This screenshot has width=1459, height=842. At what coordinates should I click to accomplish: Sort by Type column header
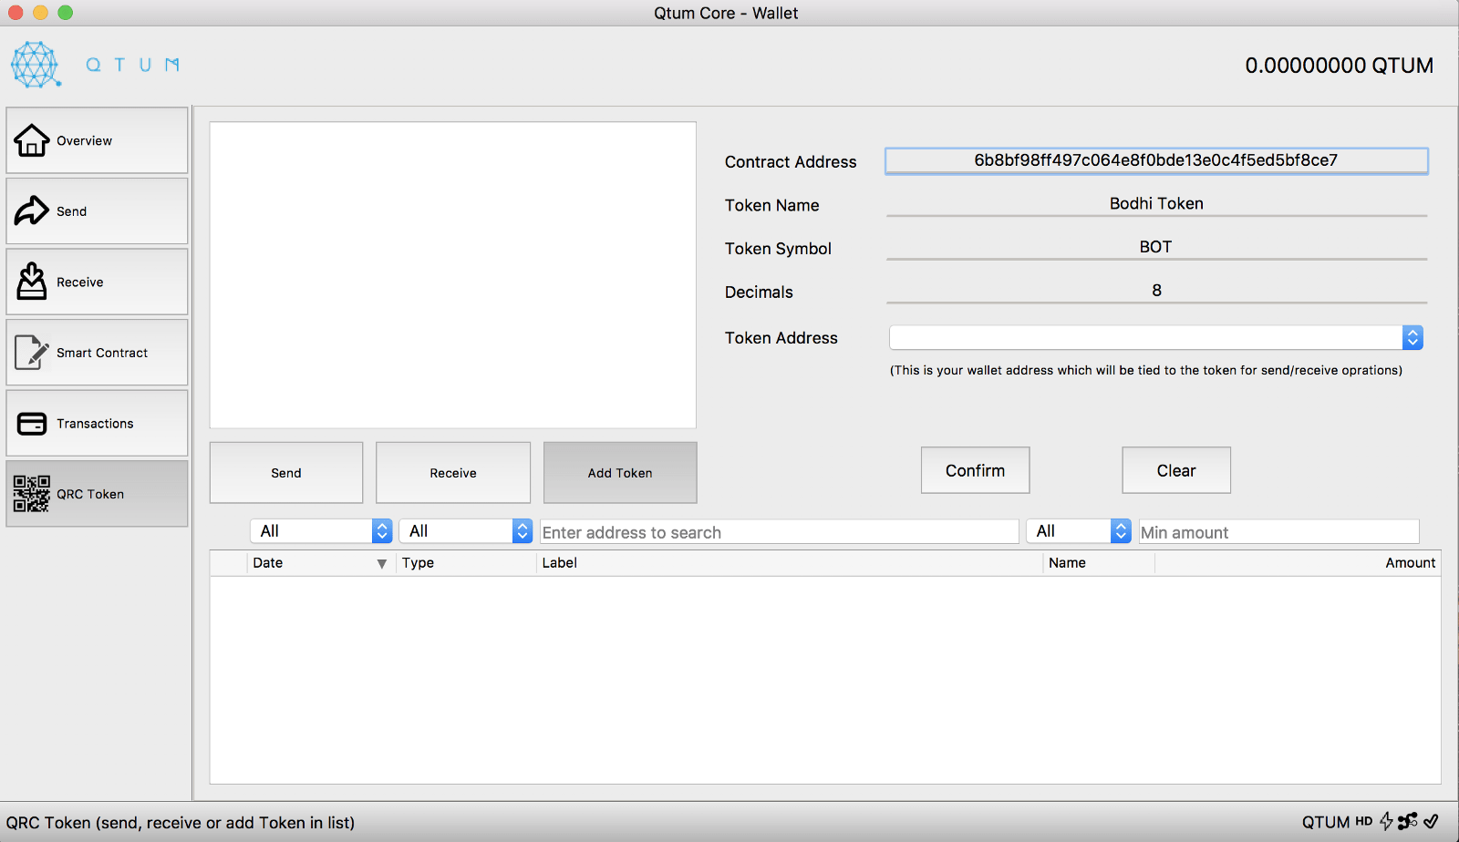466,563
